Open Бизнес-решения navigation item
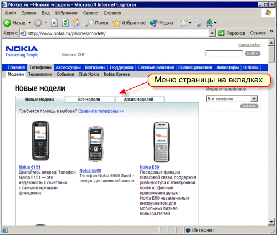This screenshot has width=277, height=235. [x=195, y=67]
